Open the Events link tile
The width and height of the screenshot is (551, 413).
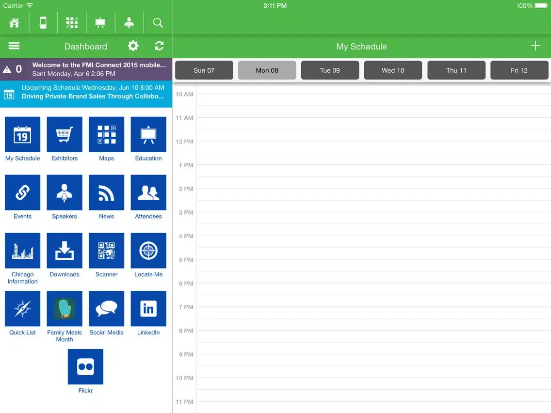(x=22, y=192)
